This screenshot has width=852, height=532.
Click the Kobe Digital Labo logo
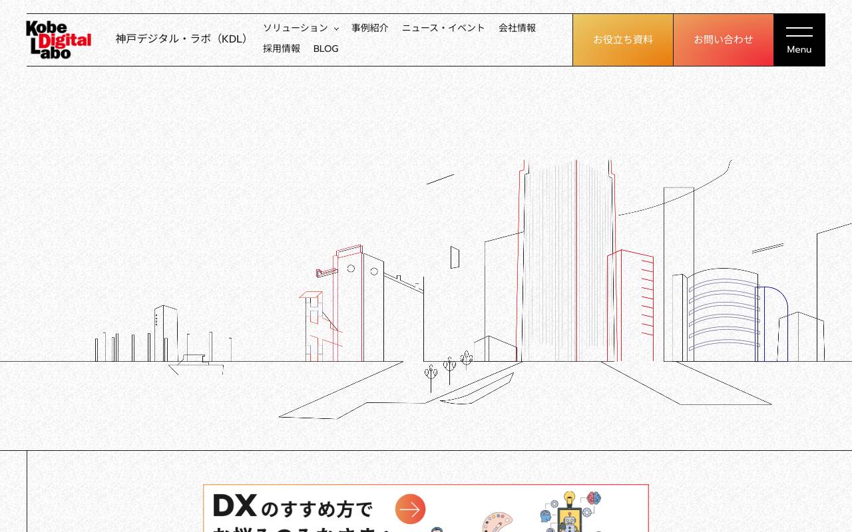pyautogui.click(x=59, y=39)
